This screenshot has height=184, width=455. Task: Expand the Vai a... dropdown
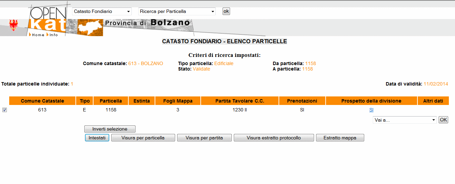404,120
